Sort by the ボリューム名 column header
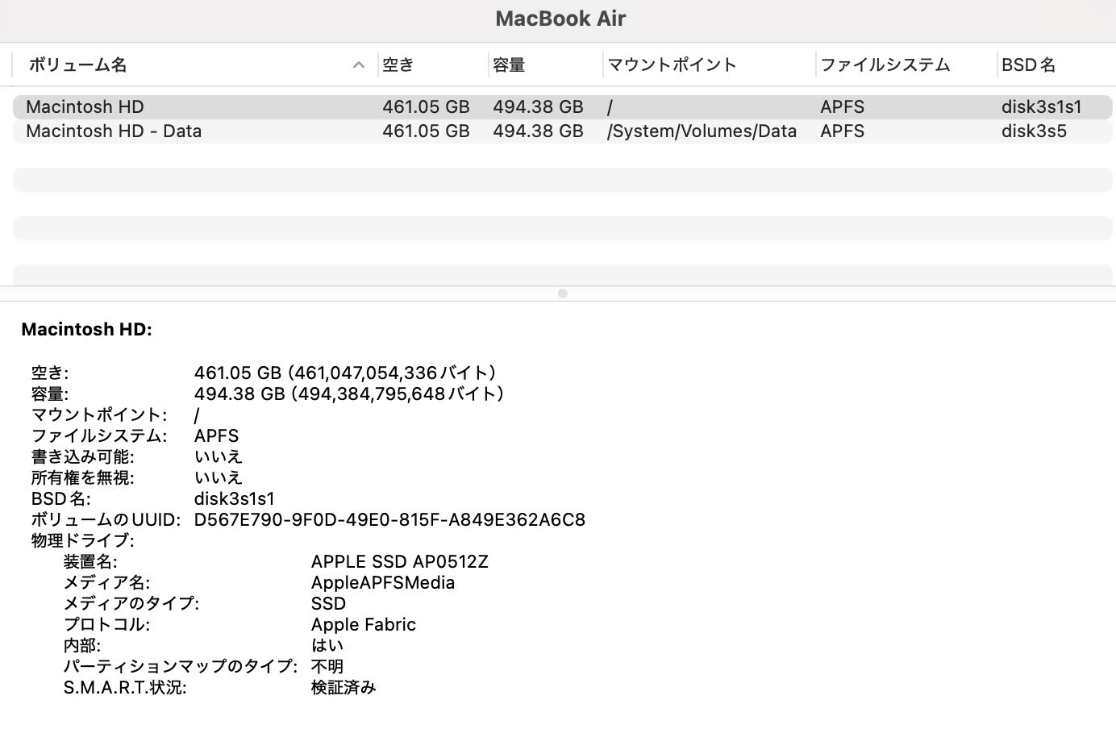This screenshot has height=729, width=1116. point(78,65)
